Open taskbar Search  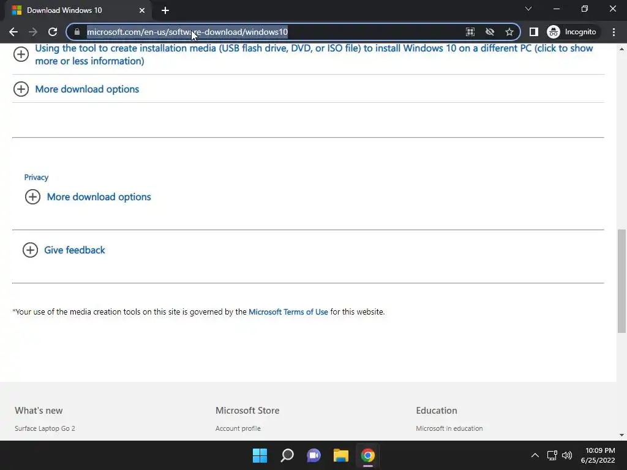(x=287, y=455)
